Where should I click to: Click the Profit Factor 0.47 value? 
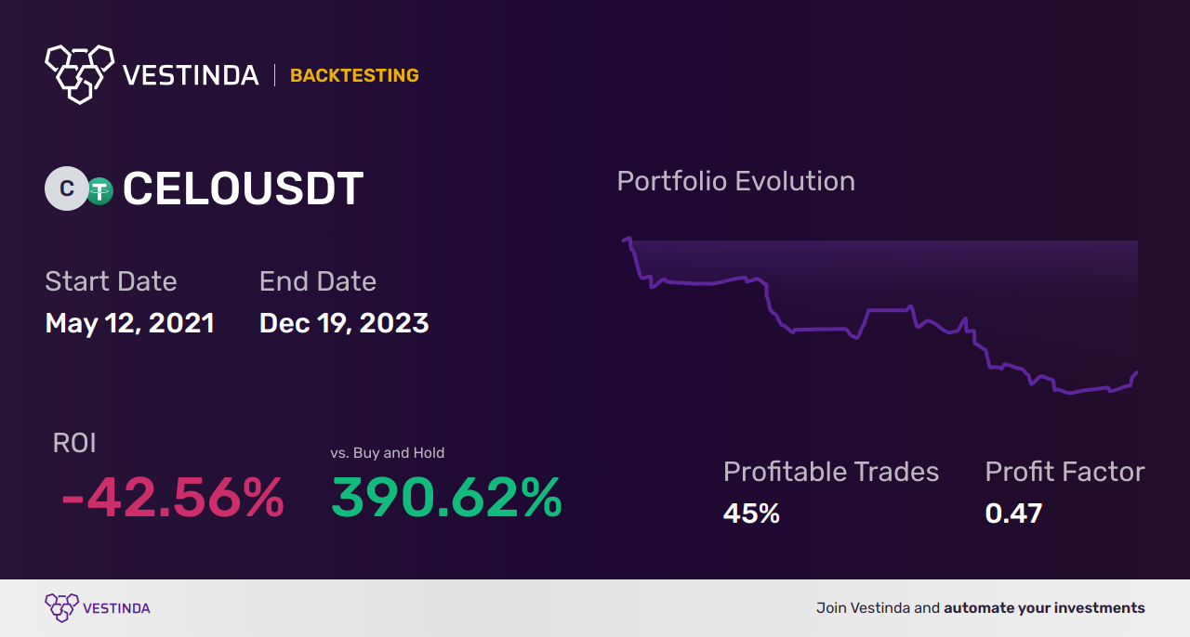pyautogui.click(x=1013, y=513)
